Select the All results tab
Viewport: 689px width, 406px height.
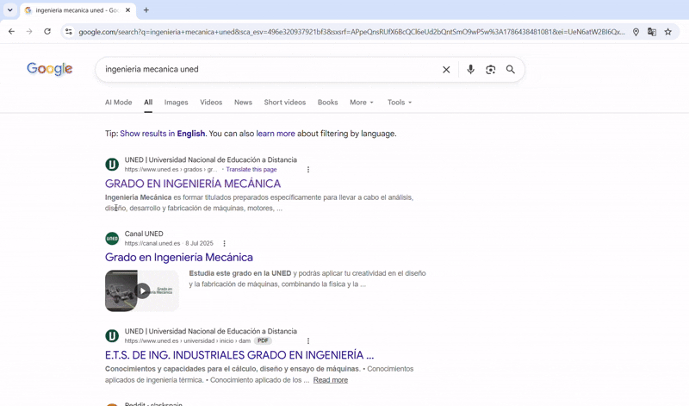coord(148,102)
